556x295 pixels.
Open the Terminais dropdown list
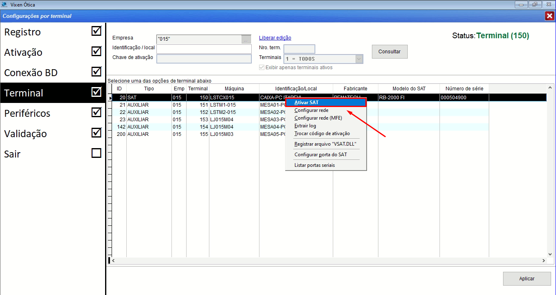[358, 59]
